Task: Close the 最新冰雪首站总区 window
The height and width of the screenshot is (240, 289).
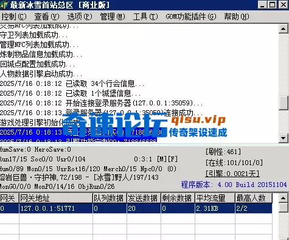Action: 284,5
